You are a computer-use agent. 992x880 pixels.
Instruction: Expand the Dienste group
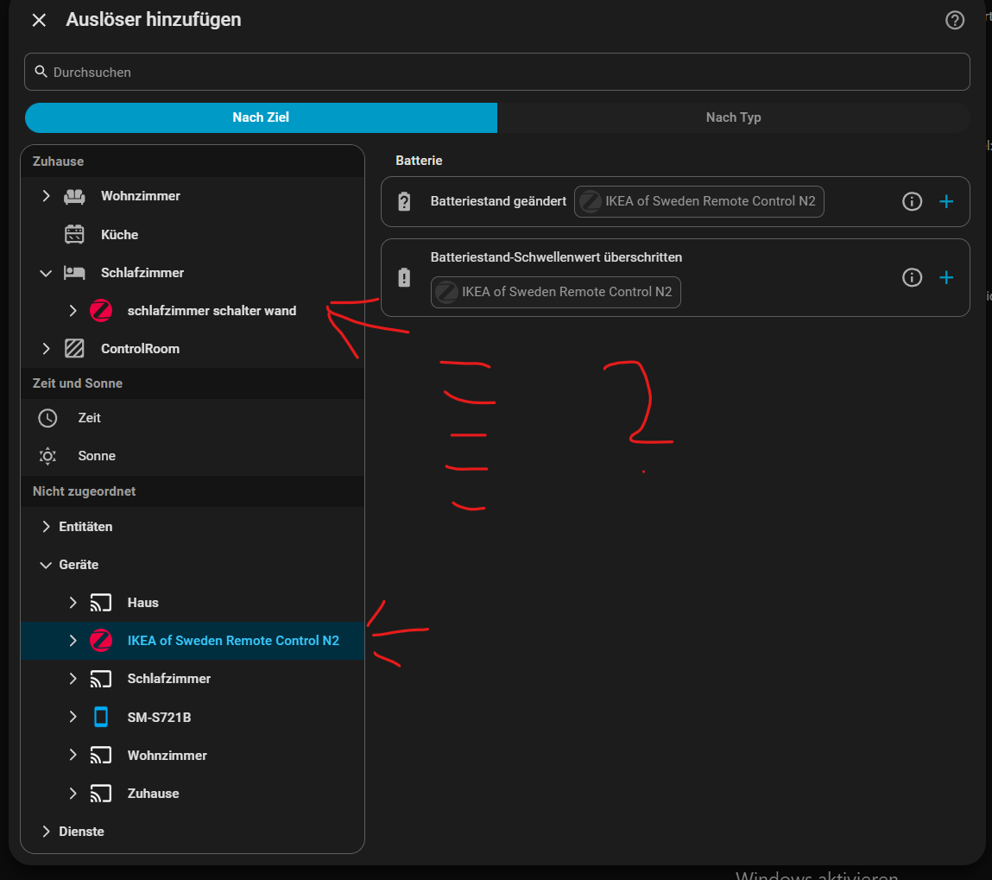[46, 832]
